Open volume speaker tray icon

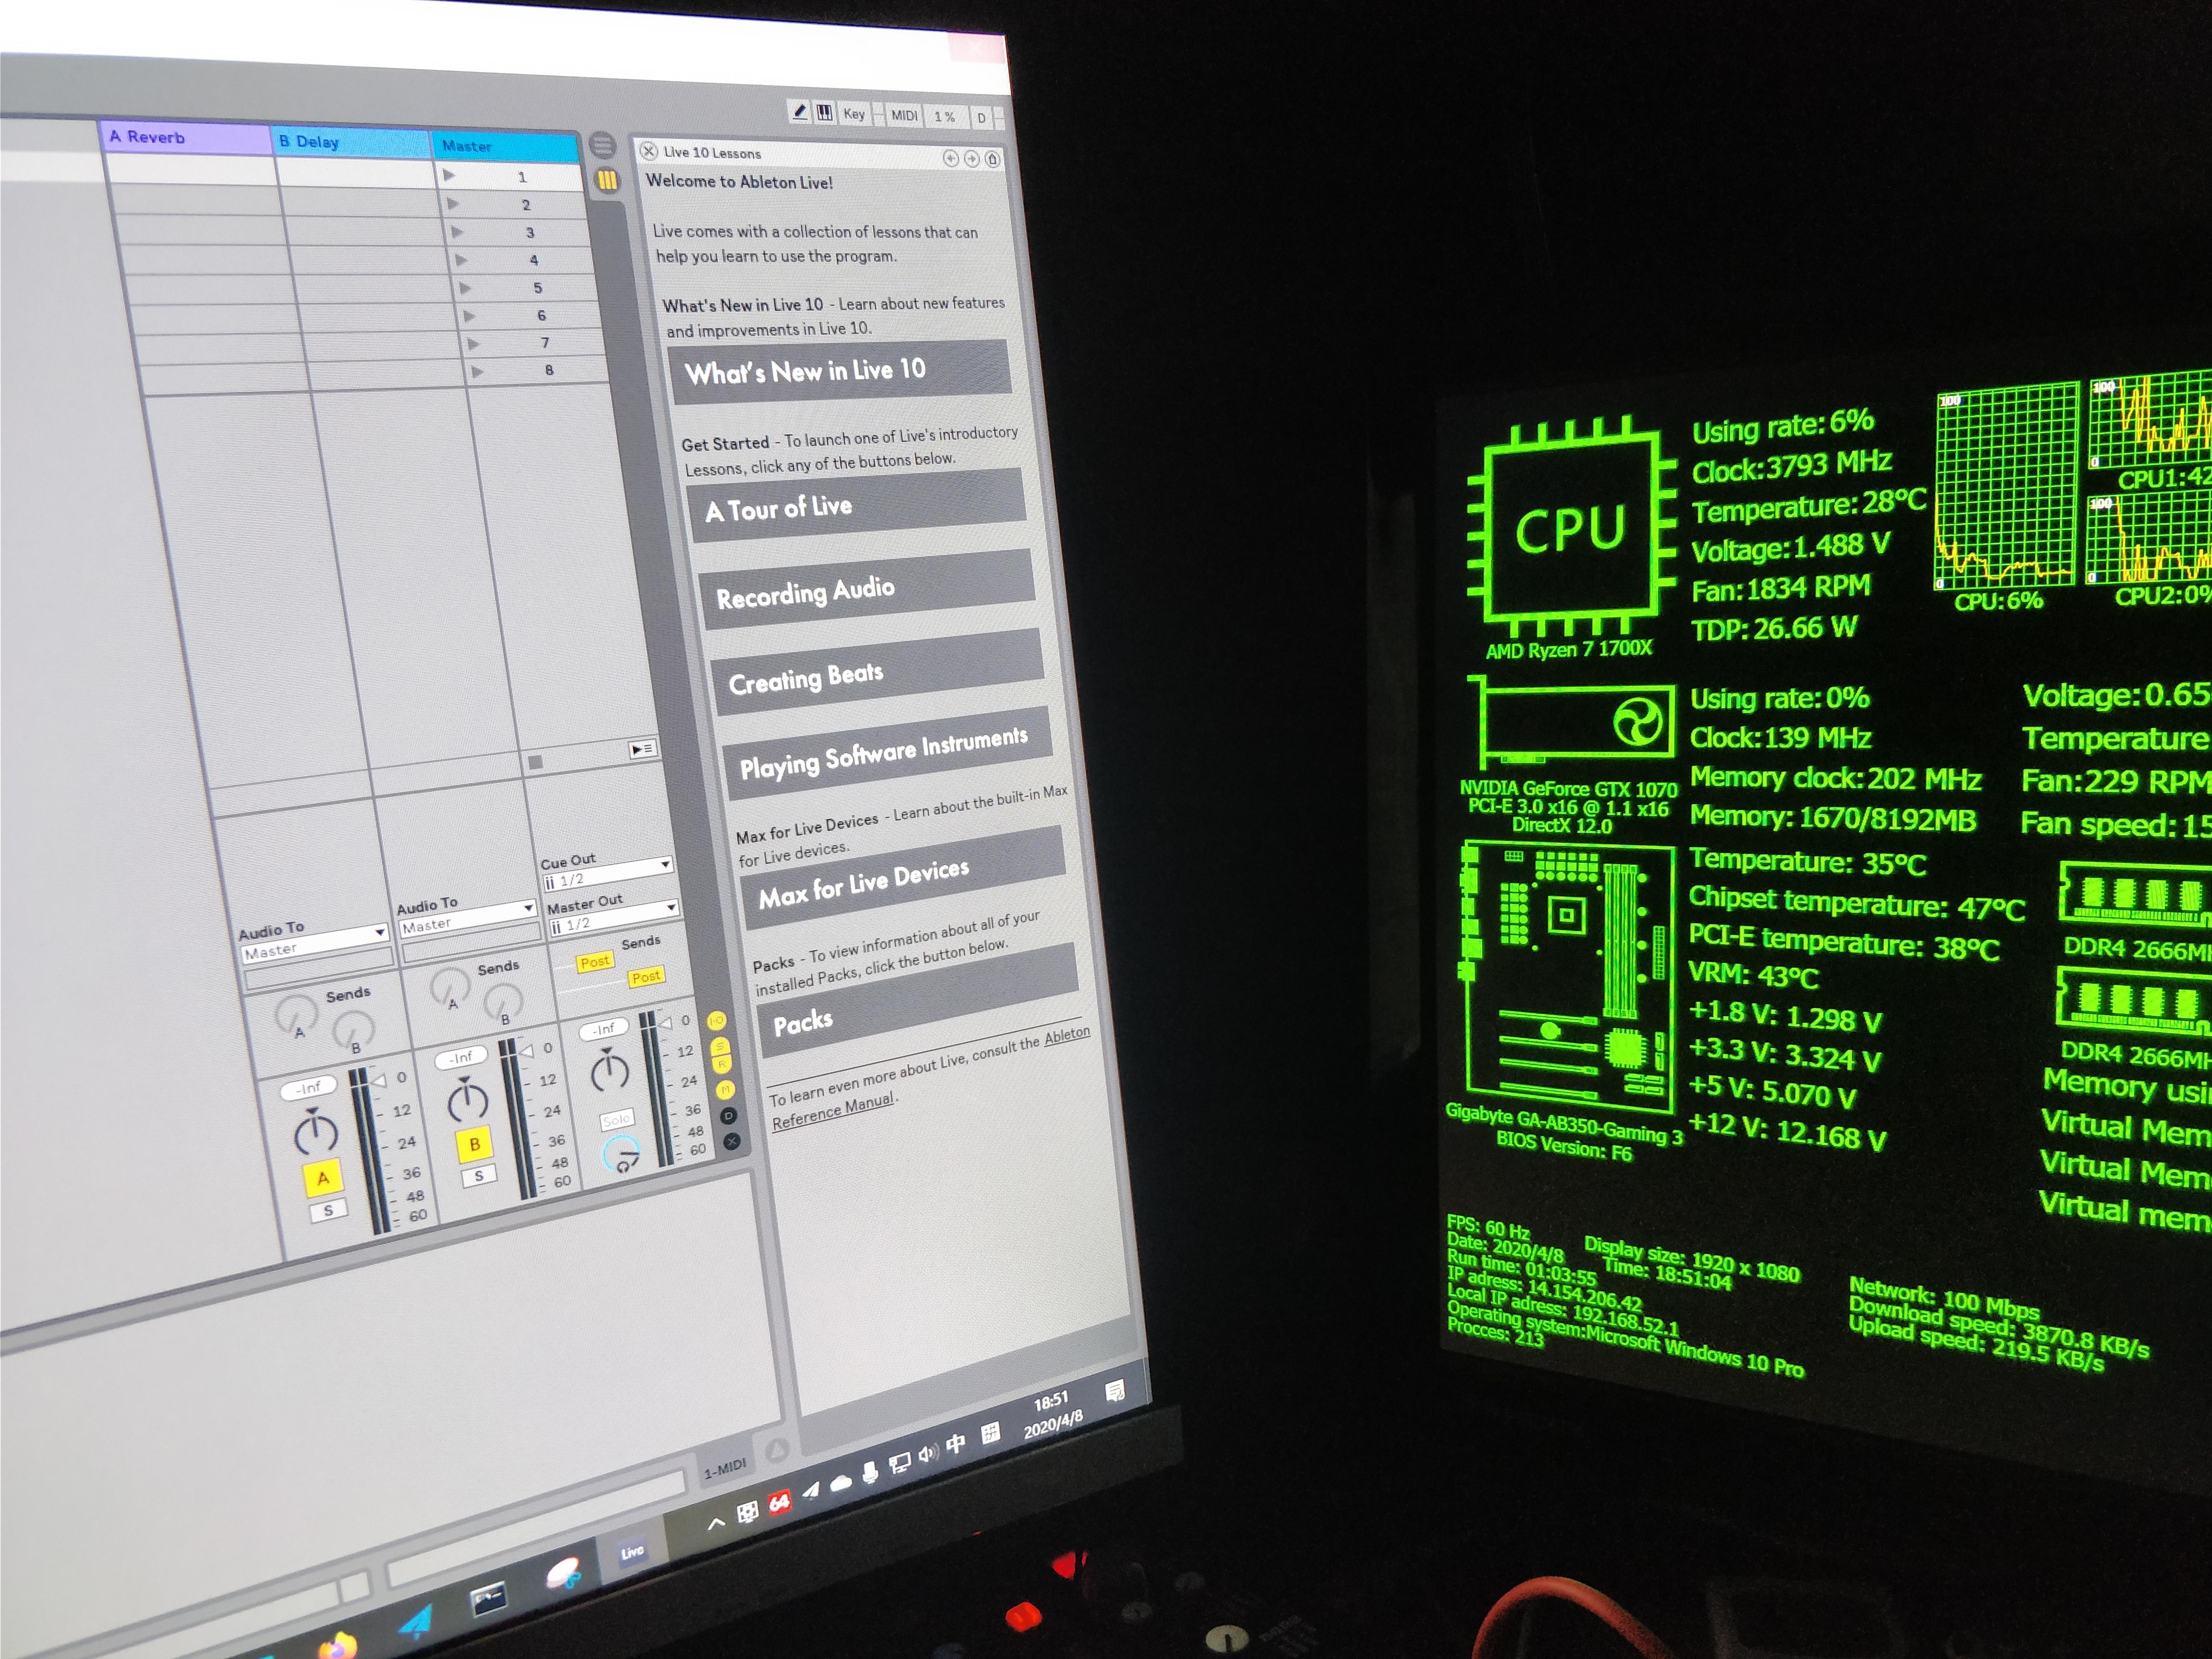click(x=928, y=1453)
